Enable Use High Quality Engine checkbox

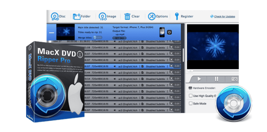click(191, 96)
